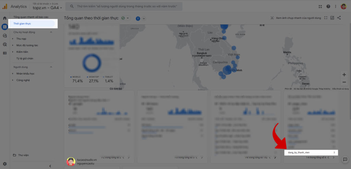
Task: Zoom in on the map with plus
Action: coord(344,75)
